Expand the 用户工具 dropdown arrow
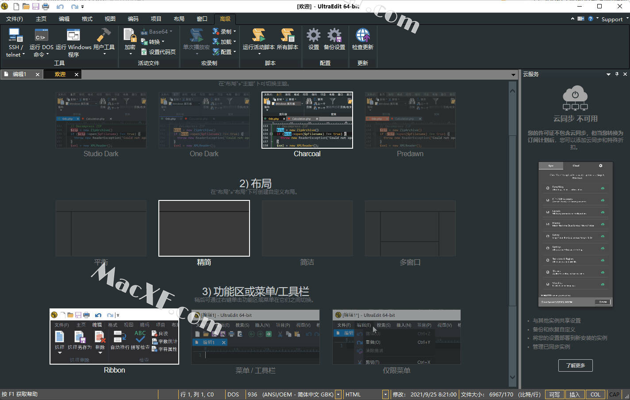 coord(104,54)
